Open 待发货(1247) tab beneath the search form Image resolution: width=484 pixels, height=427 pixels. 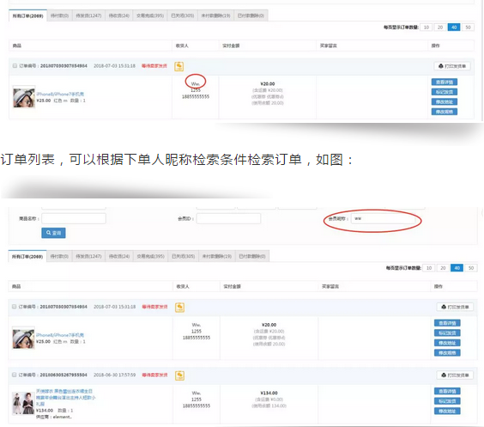click(88, 256)
